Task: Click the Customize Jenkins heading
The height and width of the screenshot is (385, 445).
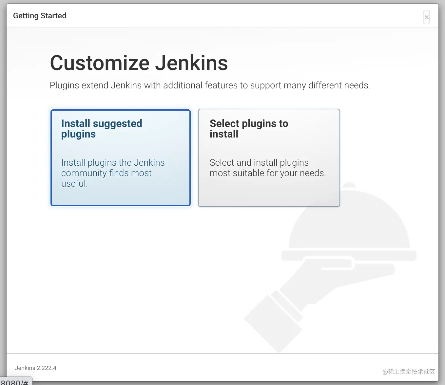Action: click(139, 63)
